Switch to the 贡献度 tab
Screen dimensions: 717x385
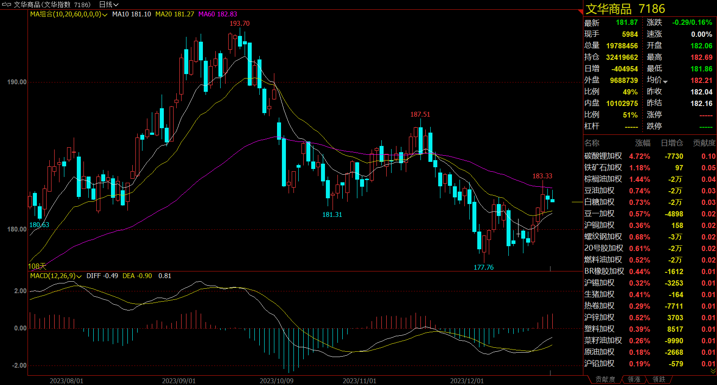(605, 380)
